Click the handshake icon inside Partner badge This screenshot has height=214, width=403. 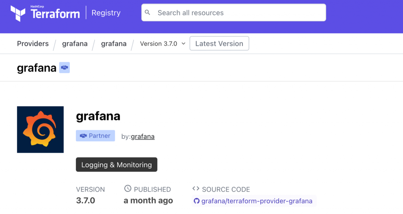point(83,136)
